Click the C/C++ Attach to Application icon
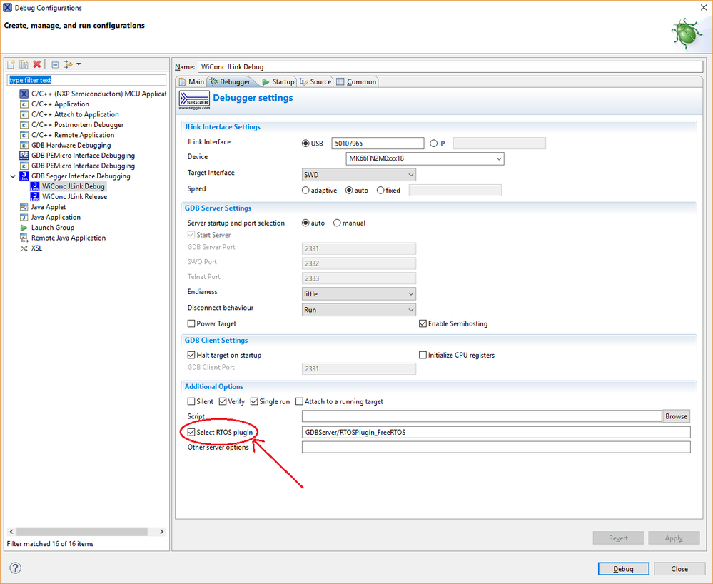 (24, 115)
